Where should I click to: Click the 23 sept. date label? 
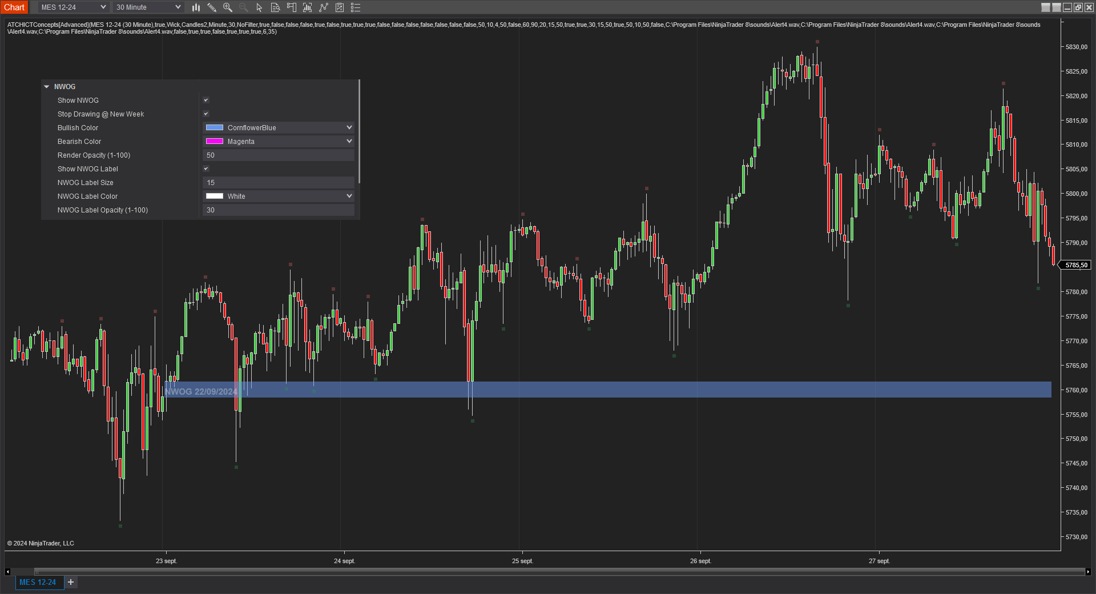167,561
